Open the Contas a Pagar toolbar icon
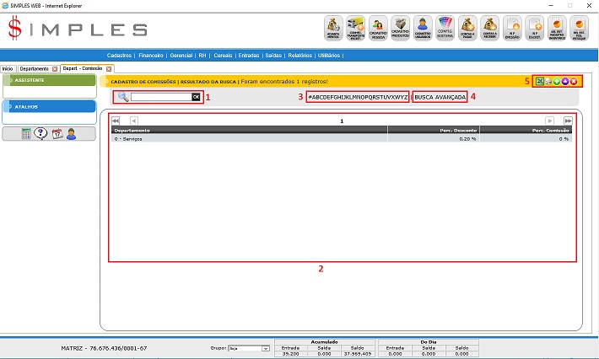The image size is (599, 359). [467, 28]
